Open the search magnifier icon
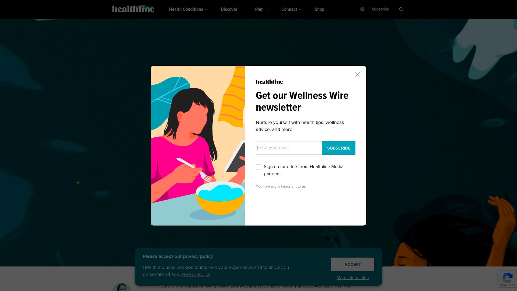 point(401,9)
